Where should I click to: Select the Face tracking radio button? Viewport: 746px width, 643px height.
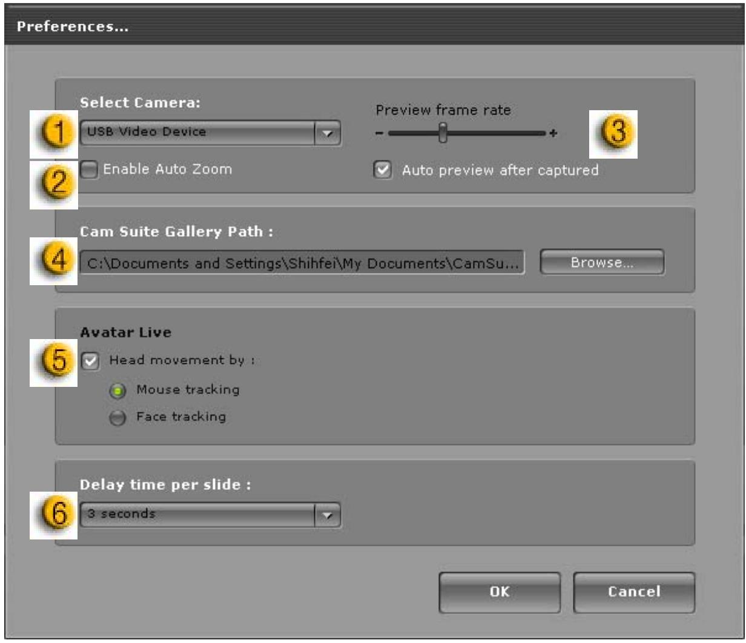(x=117, y=418)
